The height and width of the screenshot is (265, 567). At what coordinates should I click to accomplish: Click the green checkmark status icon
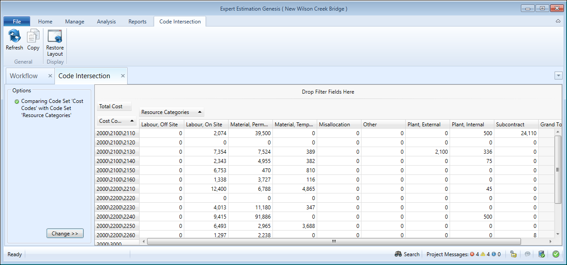(555, 254)
